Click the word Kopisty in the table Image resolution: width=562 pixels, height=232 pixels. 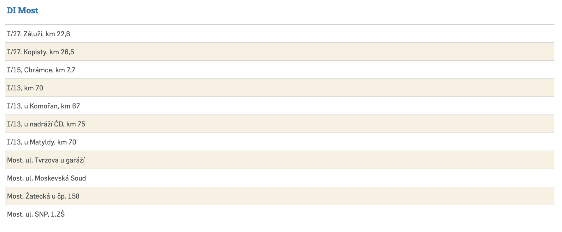point(35,52)
